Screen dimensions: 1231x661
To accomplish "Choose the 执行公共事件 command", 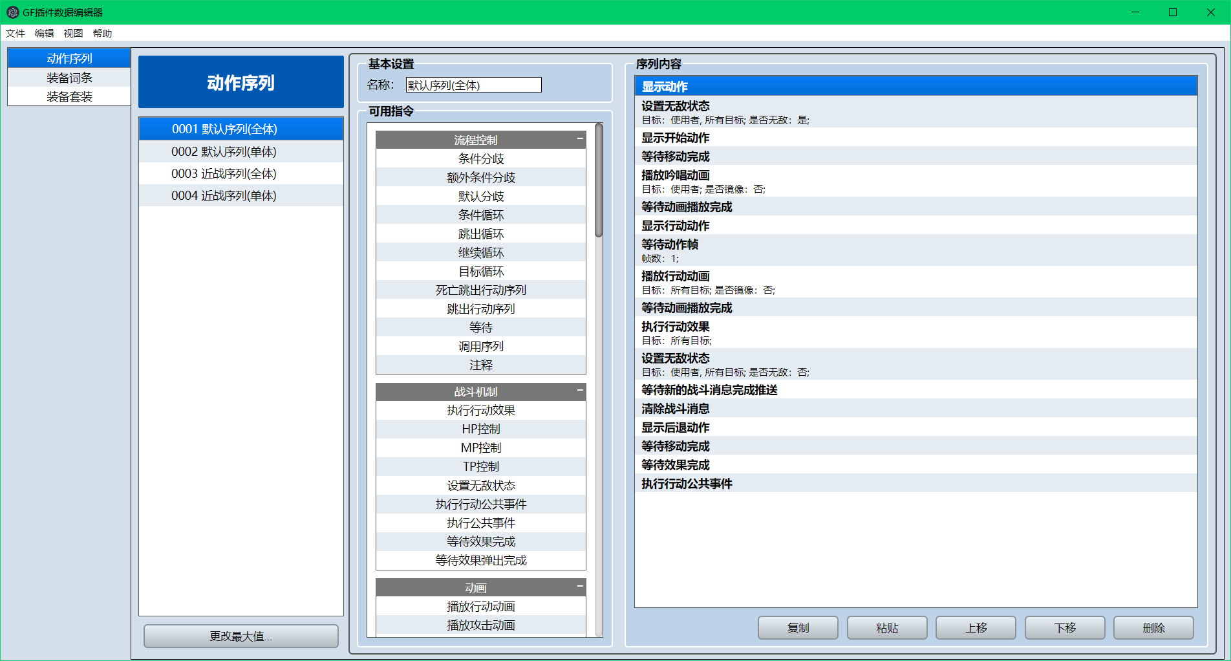I will point(481,523).
